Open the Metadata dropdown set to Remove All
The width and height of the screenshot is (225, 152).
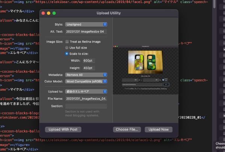click(86, 75)
